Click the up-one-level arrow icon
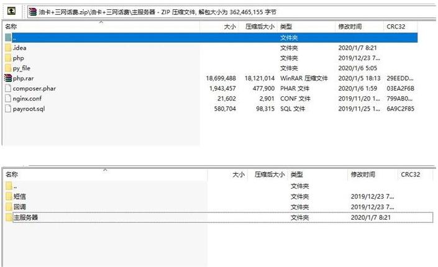The image size is (438, 267). click(11, 11)
